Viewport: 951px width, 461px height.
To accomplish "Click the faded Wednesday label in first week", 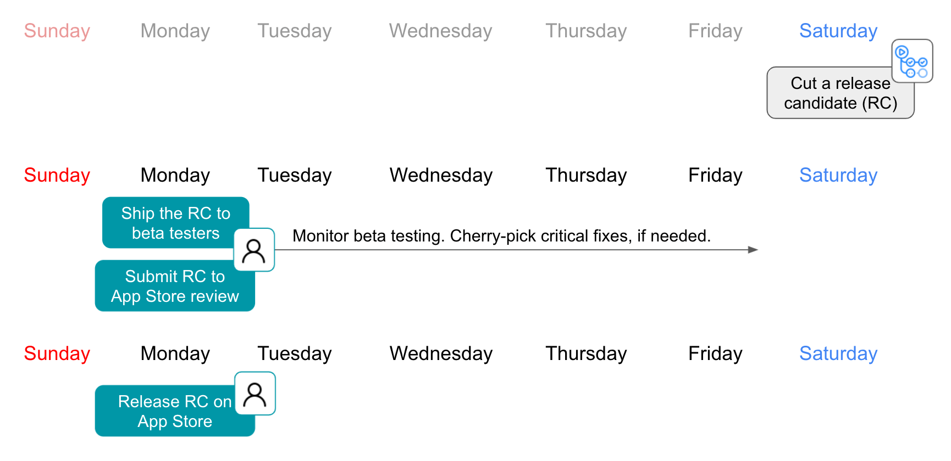I will point(441,31).
